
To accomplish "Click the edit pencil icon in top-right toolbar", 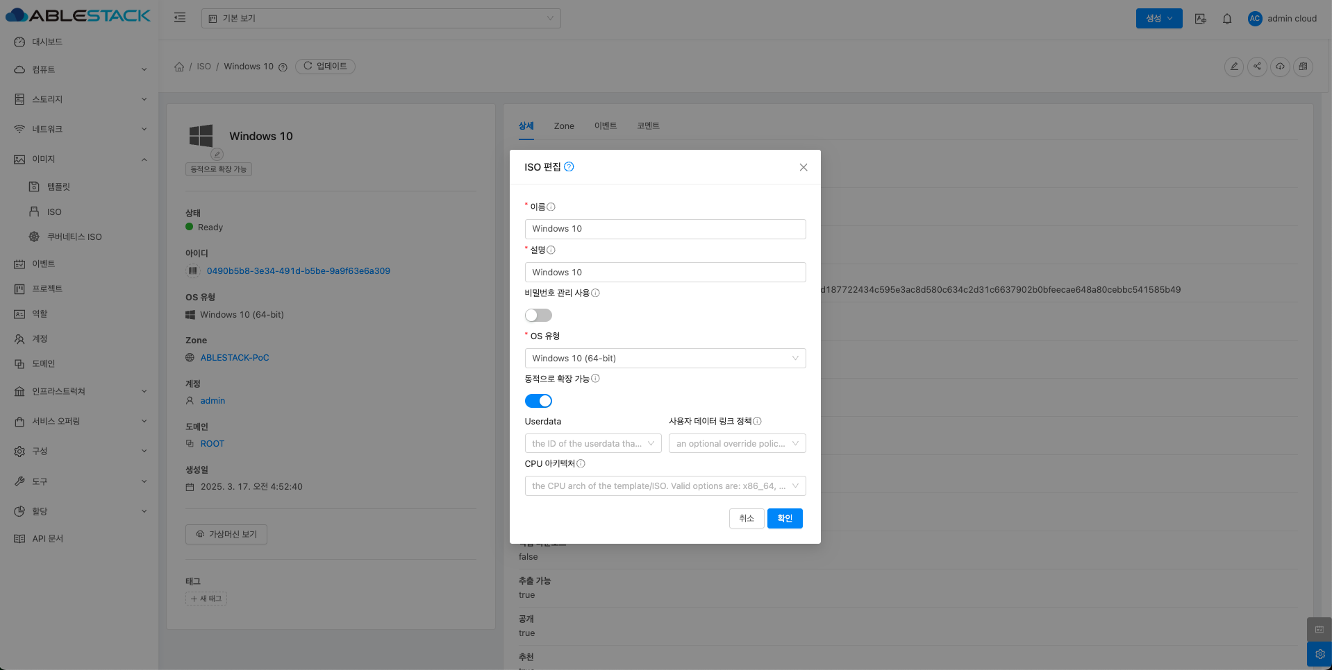I will tap(1233, 67).
